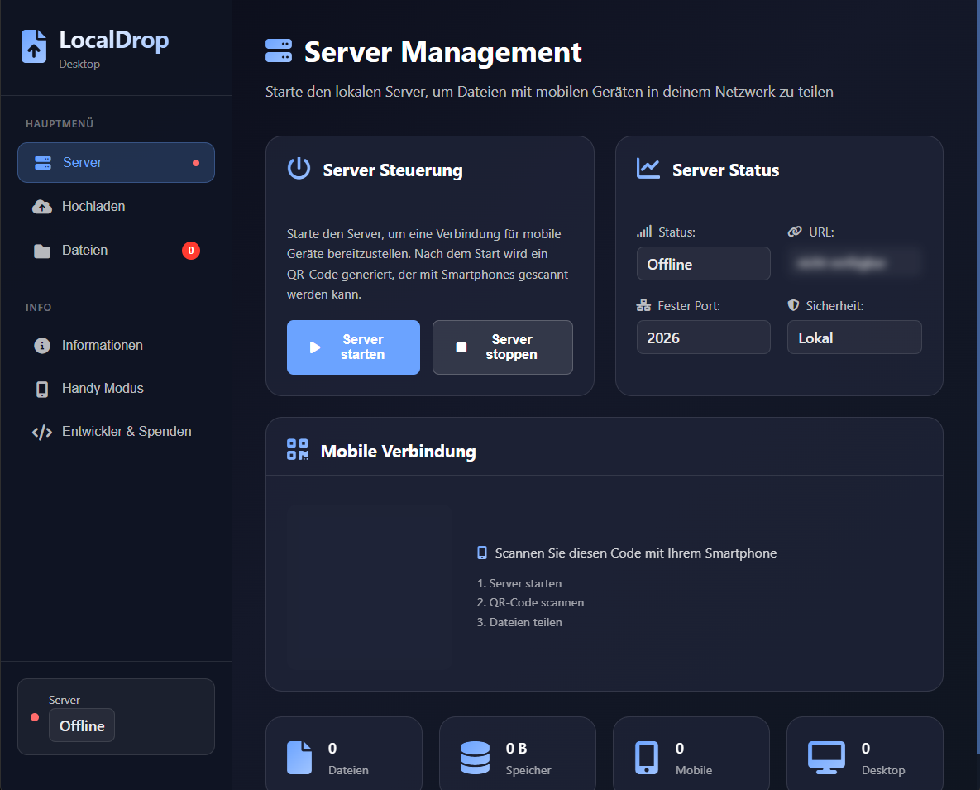Open Informationen from the Info section
The width and height of the screenshot is (980, 790).
pyautogui.click(x=102, y=346)
